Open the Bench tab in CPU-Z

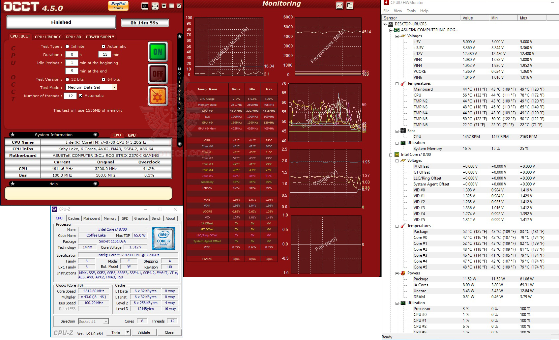point(157,218)
